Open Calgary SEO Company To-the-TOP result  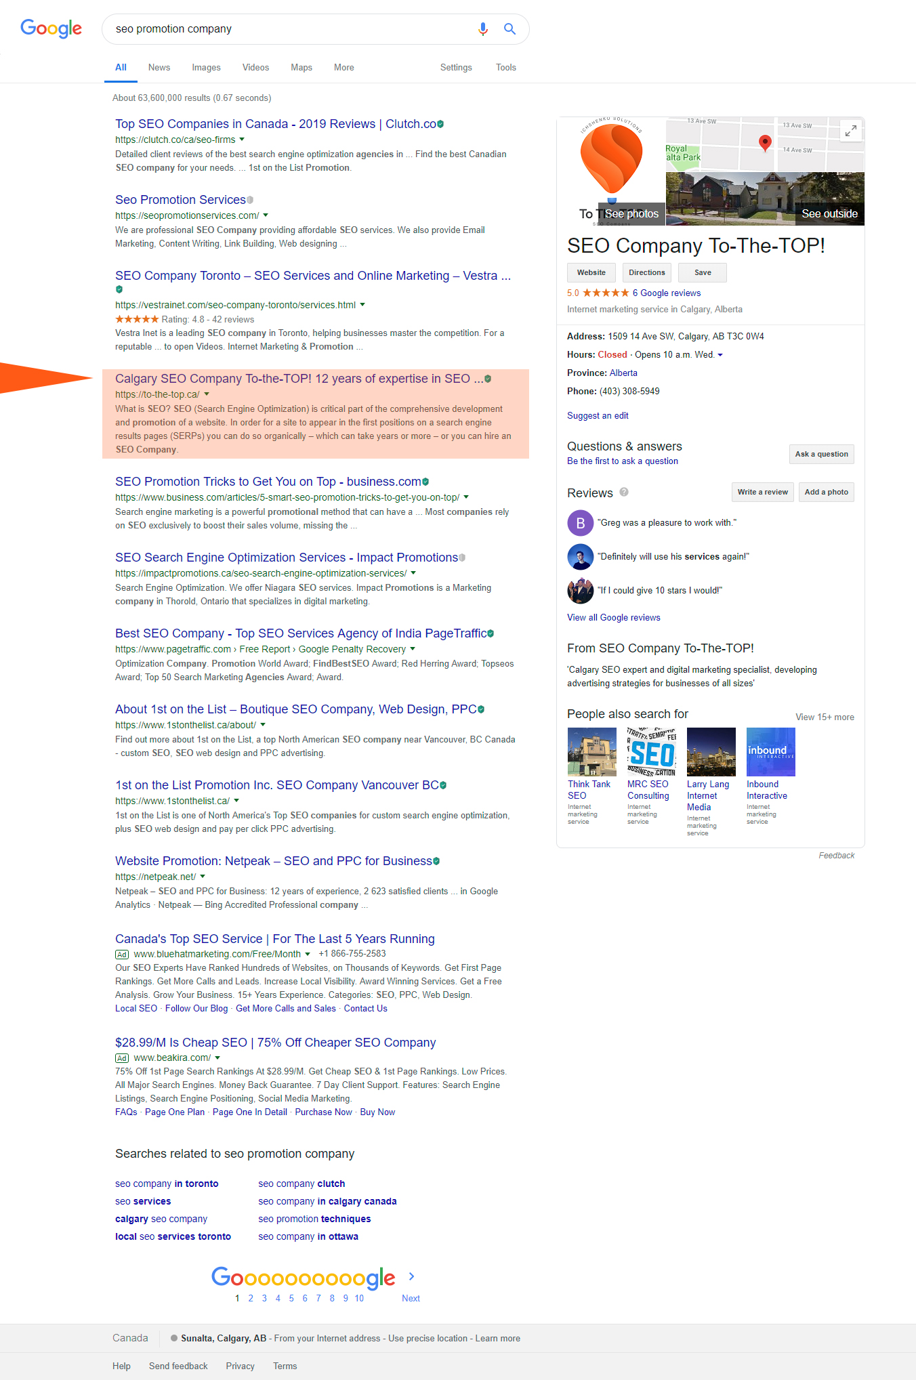point(299,379)
